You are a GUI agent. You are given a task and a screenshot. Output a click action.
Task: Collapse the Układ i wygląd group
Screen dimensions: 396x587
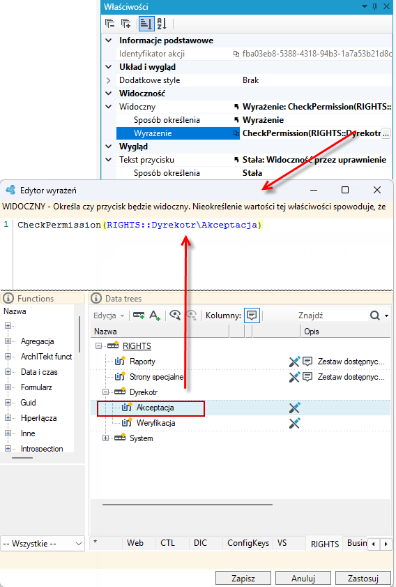pyautogui.click(x=109, y=67)
